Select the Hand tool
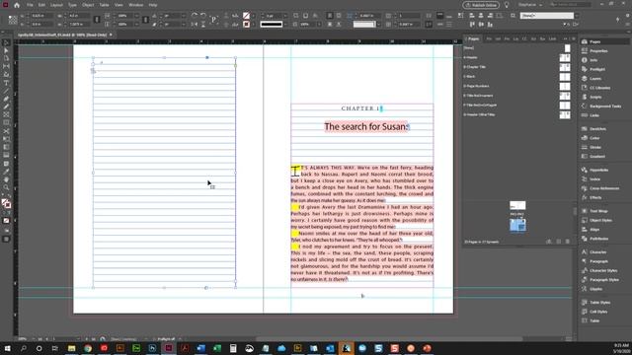The height and width of the screenshot is (355, 632). click(6, 179)
